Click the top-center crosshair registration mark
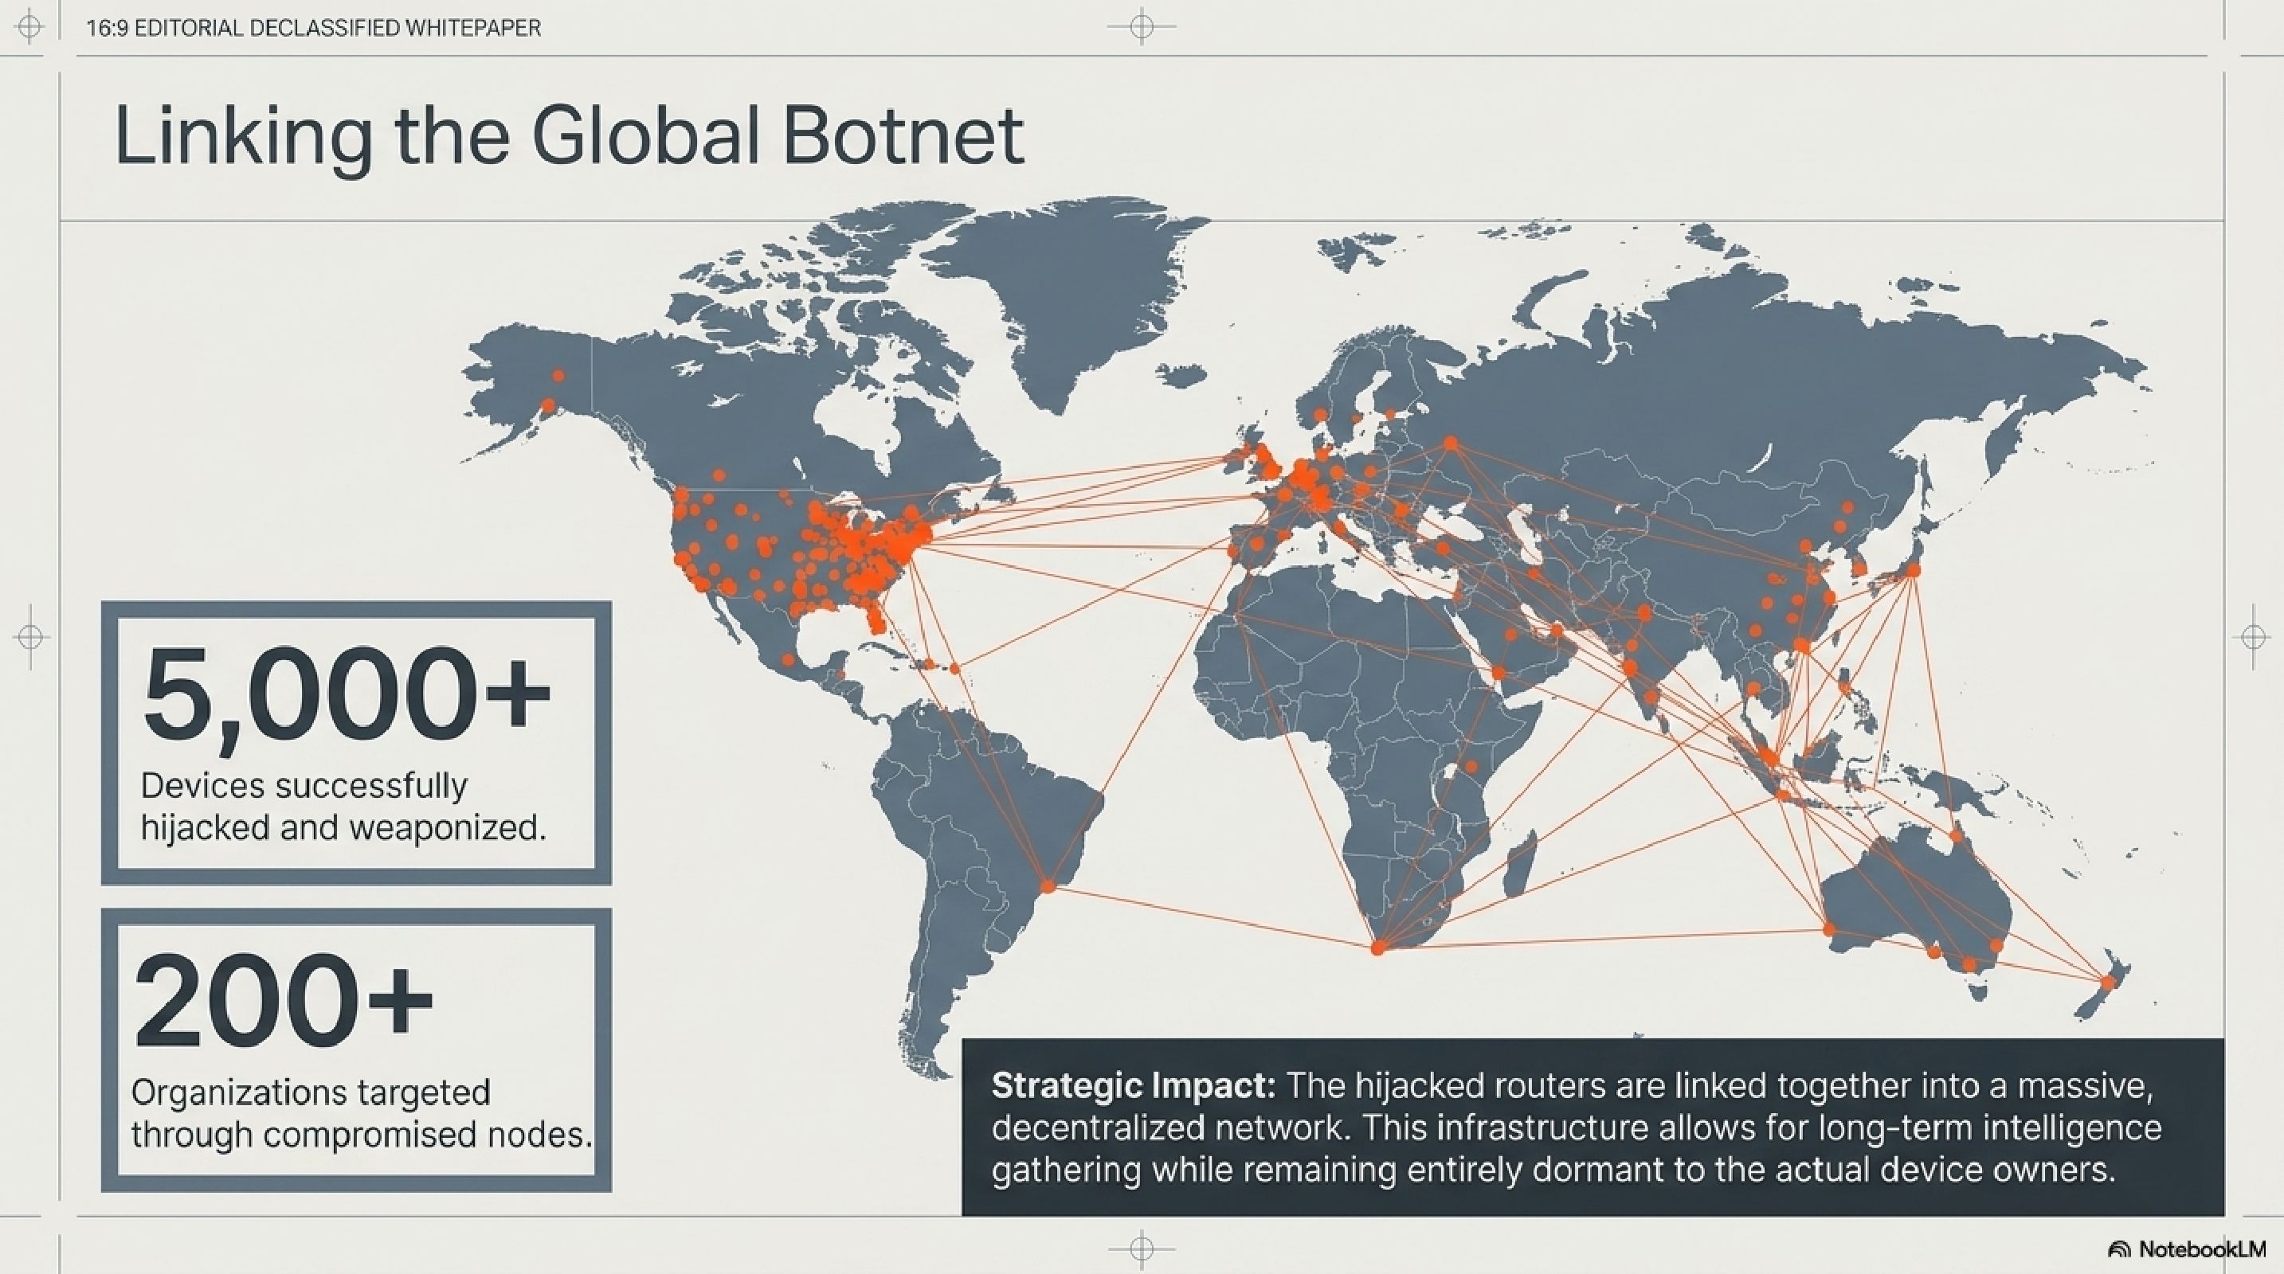Image resolution: width=2284 pixels, height=1274 pixels. point(1142,27)
